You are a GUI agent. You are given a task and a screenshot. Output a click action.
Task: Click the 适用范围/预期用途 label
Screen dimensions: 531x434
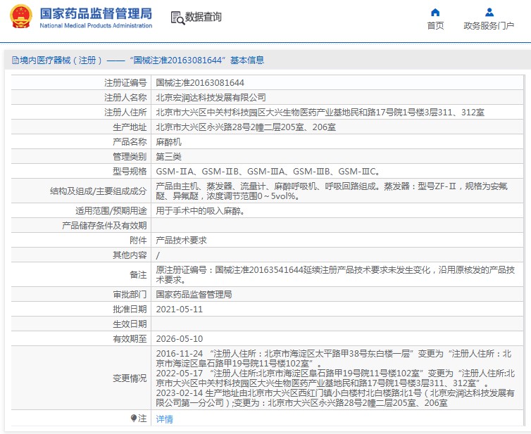111,211
